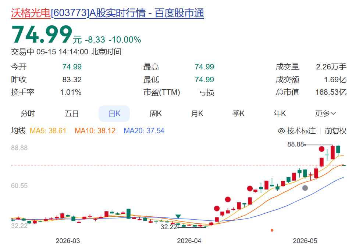363x249 pixels.
Task: Click the MA20: 37.54 moving average label
Action: [144, 131]
